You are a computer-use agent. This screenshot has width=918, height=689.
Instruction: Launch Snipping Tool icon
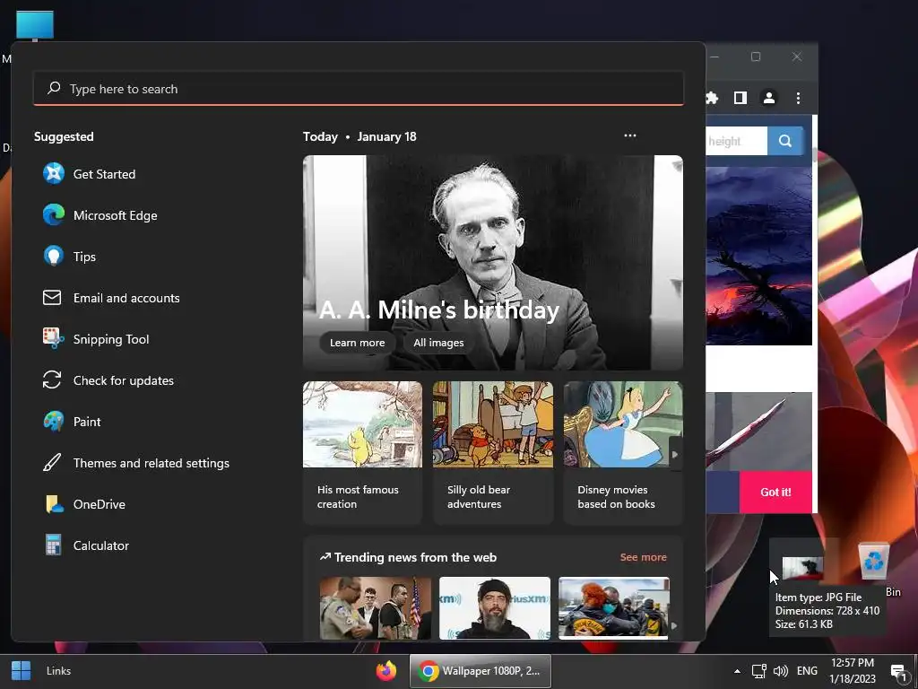53,338
